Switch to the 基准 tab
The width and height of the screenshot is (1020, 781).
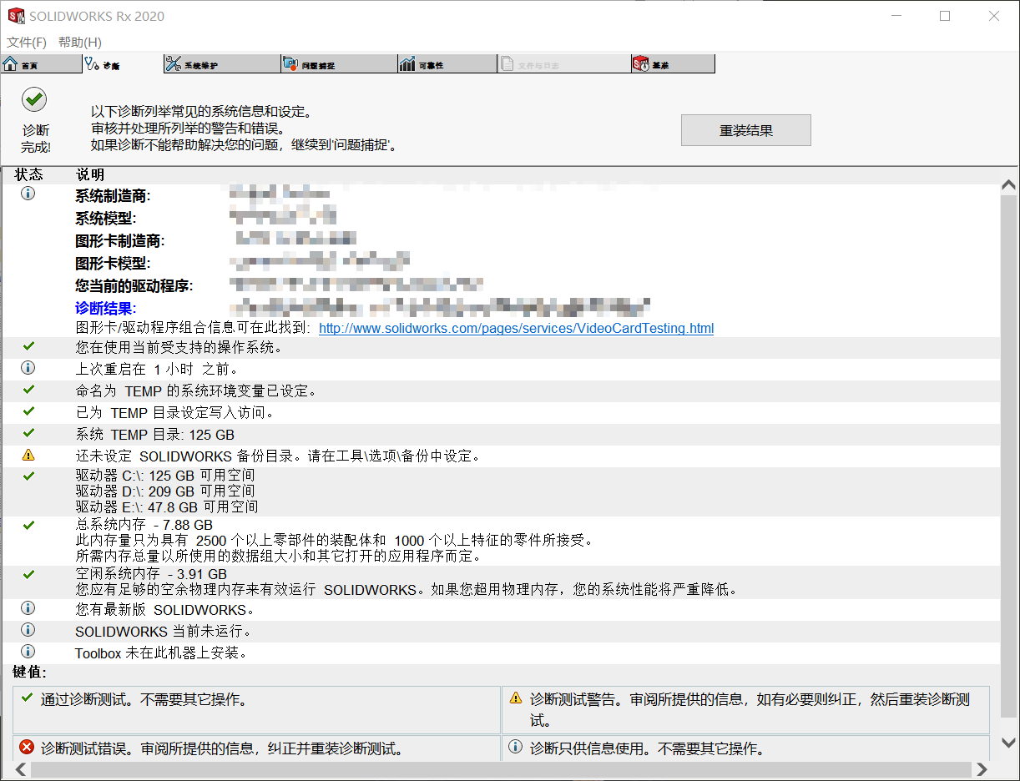point(673,63)
